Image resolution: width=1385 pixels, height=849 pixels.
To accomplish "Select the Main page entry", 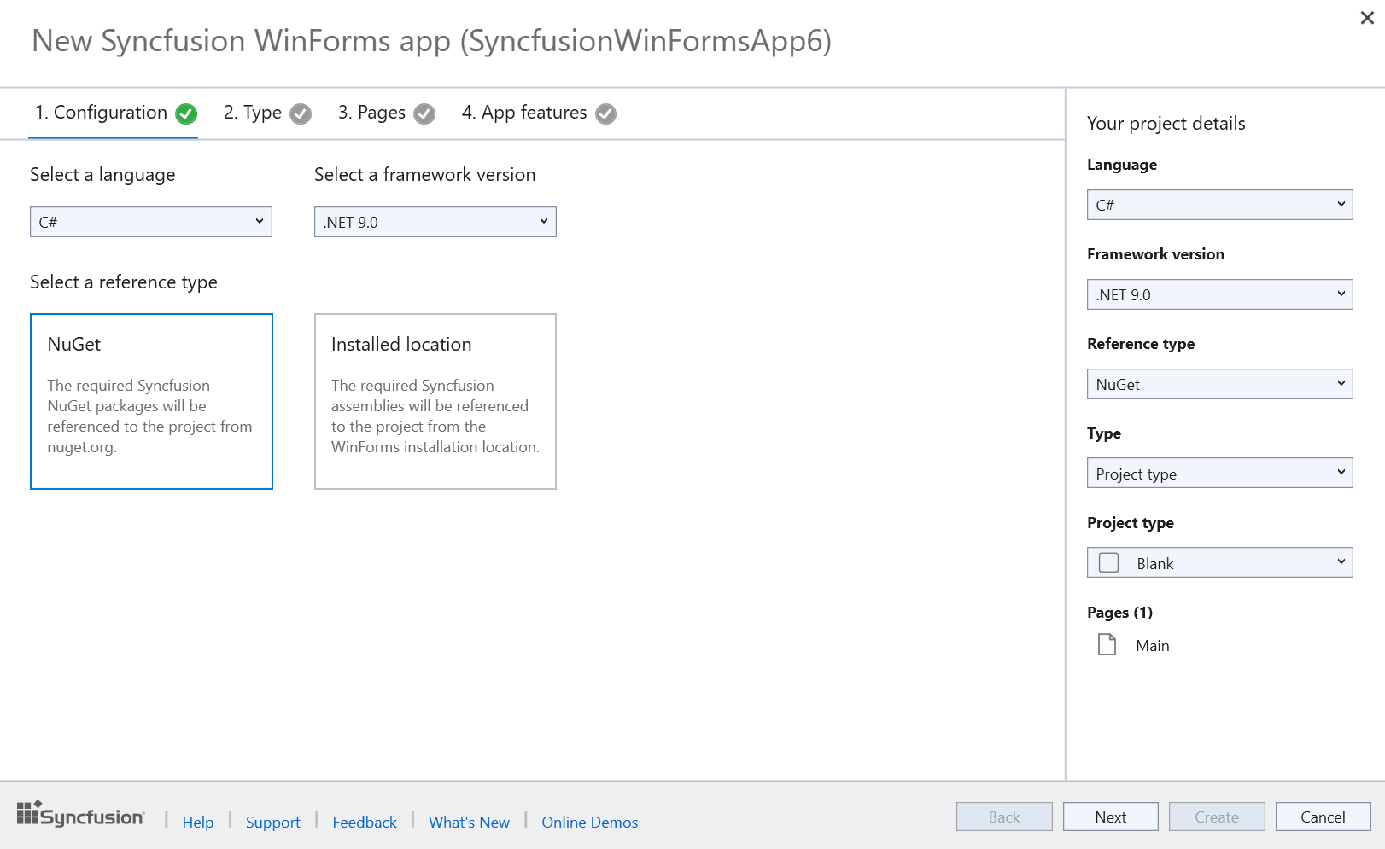I will pyautogui.click(x=1152, y=646).
